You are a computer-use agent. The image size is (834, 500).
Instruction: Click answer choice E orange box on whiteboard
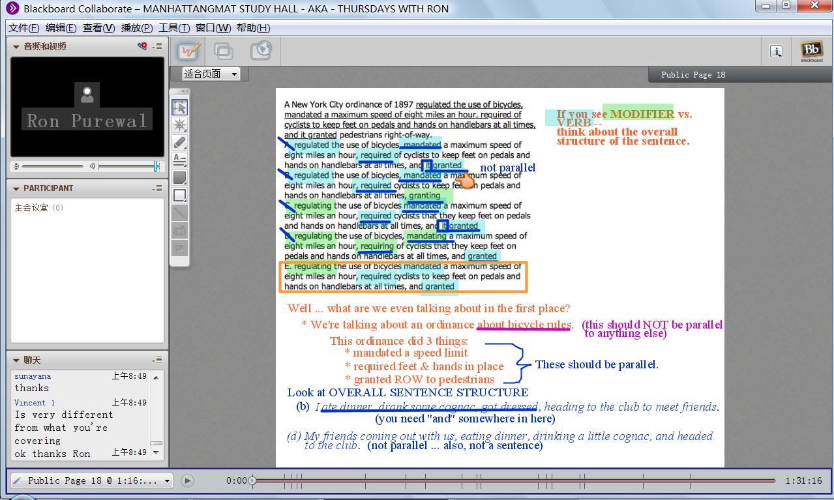[403, 276]
